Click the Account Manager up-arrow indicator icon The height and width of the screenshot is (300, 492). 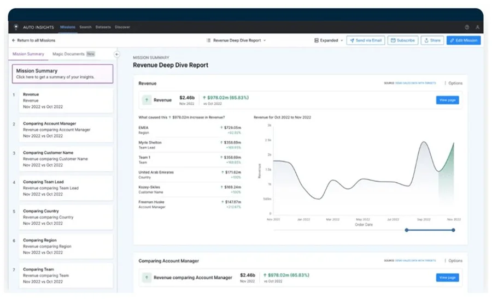coord(147,278)
